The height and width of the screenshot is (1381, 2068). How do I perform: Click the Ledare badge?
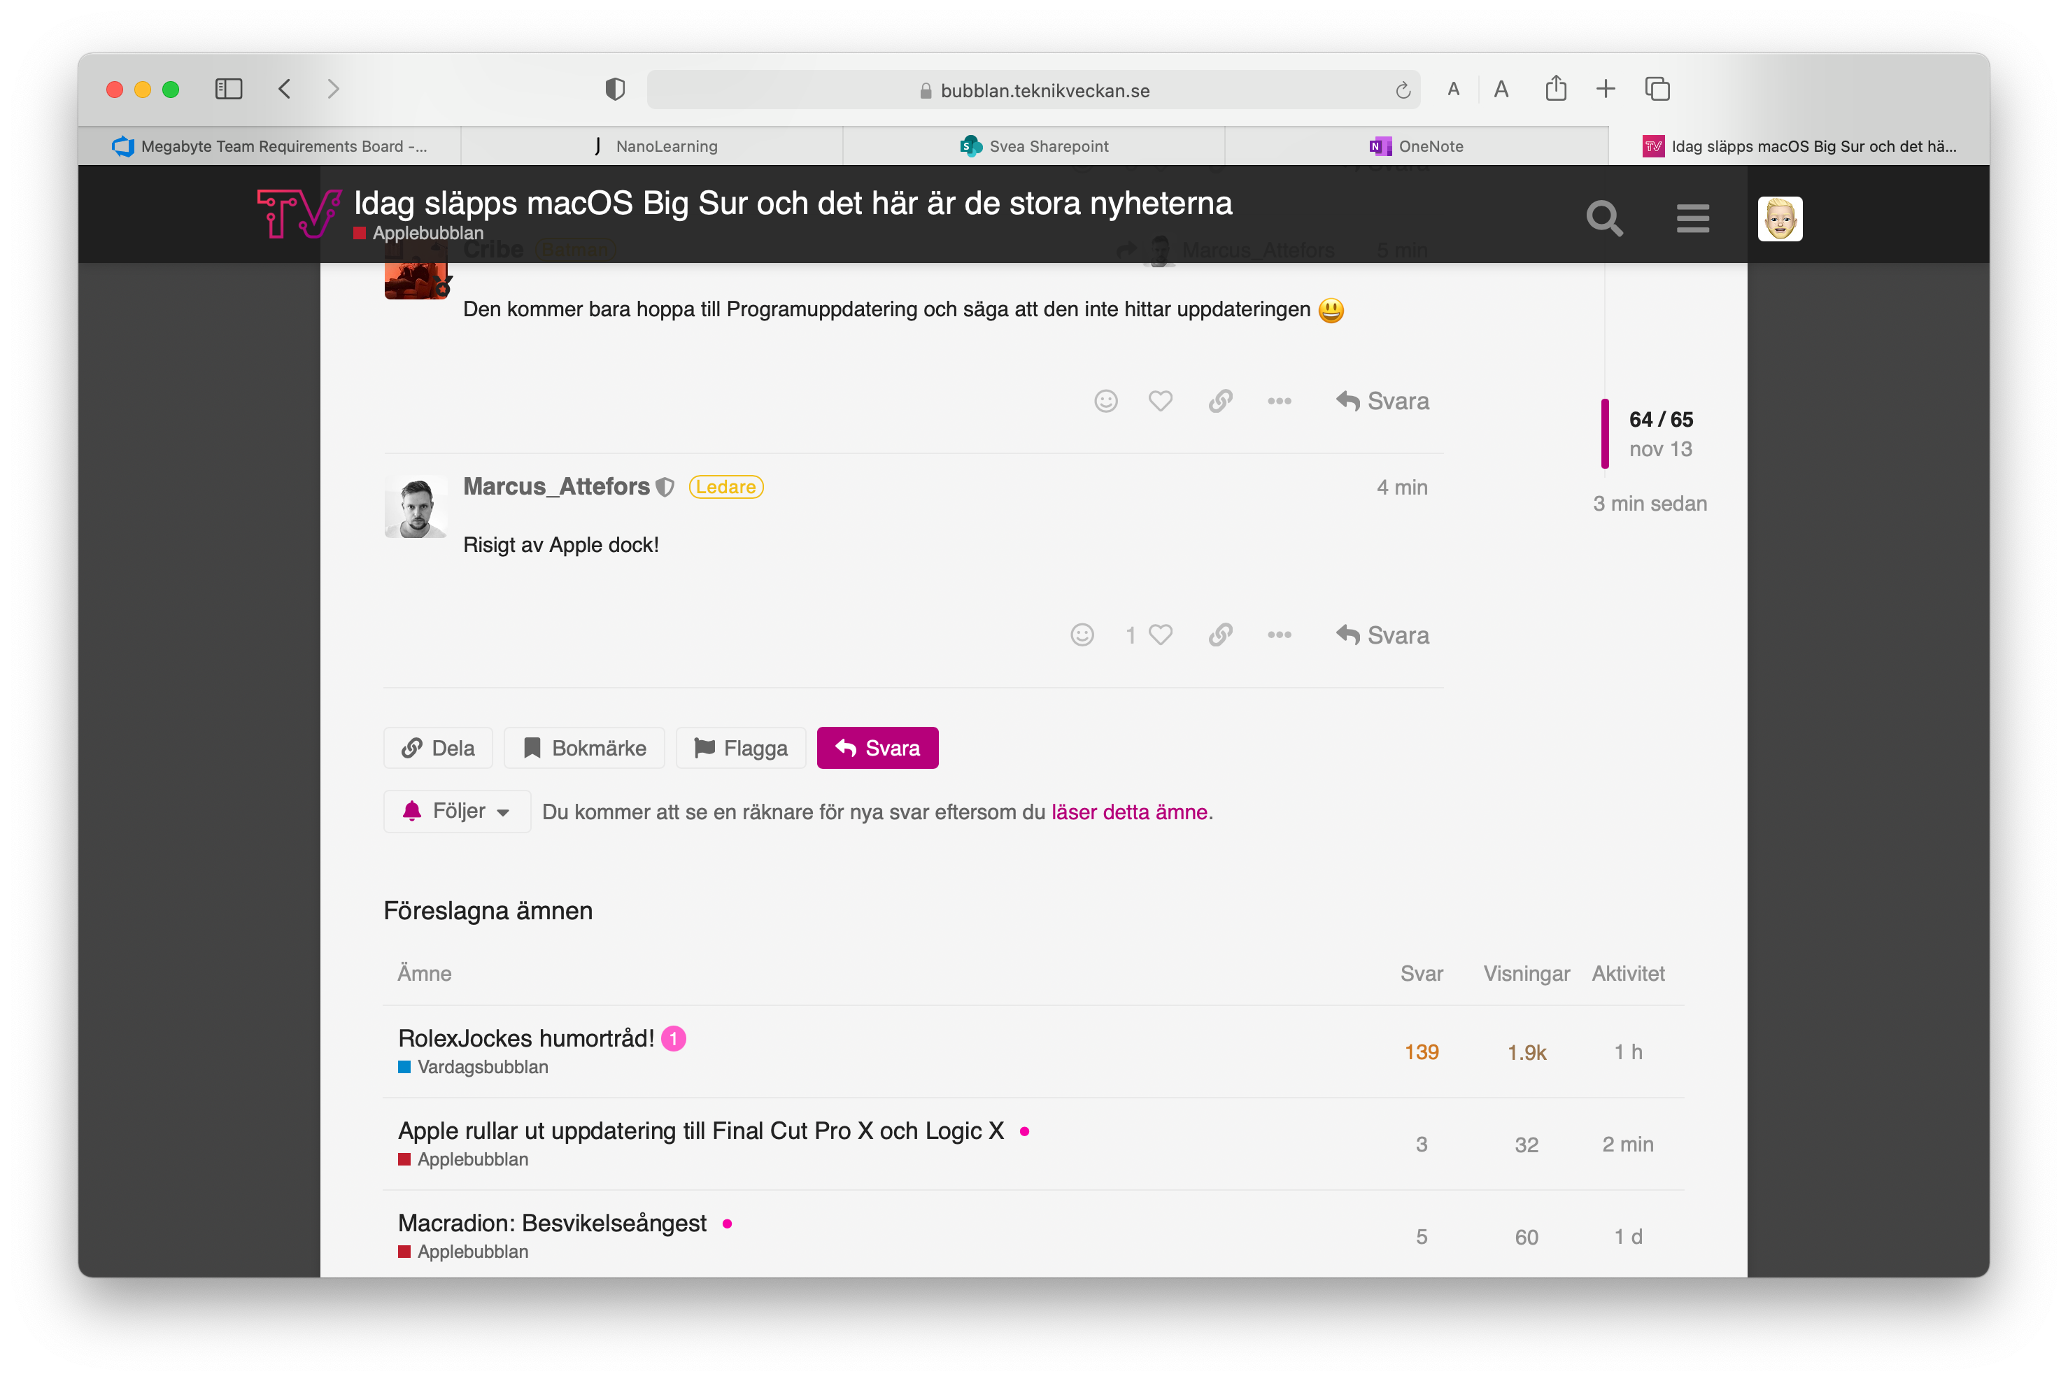(725, 487)
